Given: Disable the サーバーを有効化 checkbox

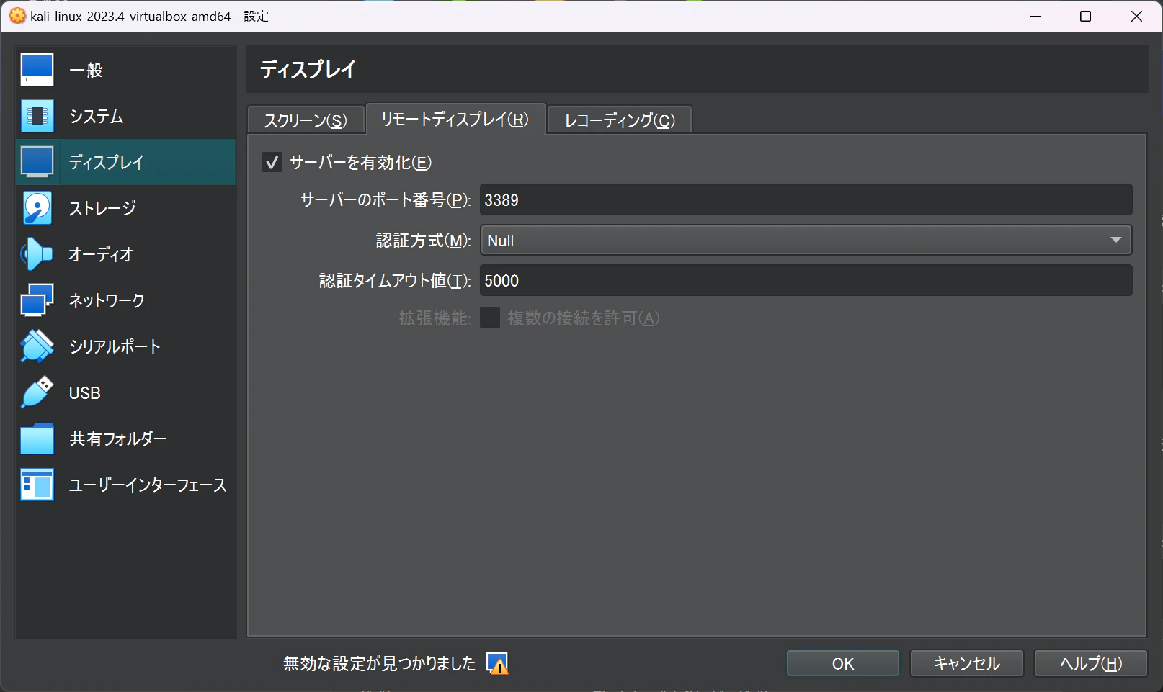Looking at the screenshot, I should tap(272, 163).
